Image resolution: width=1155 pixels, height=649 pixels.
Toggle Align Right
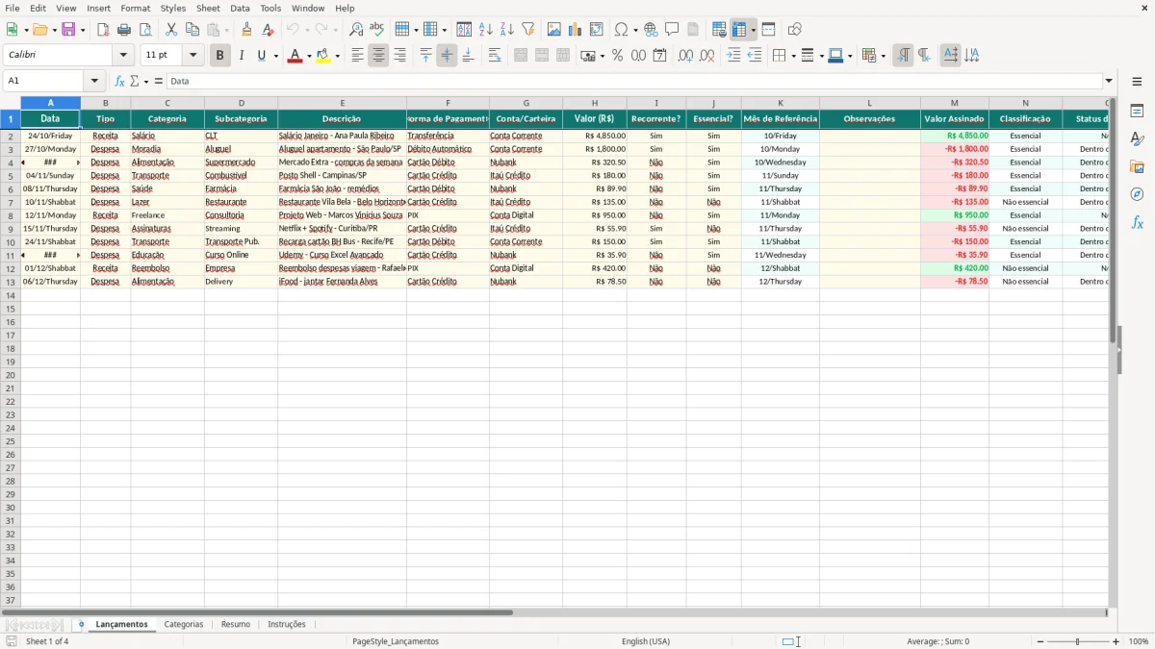click(x=399, y=56)
